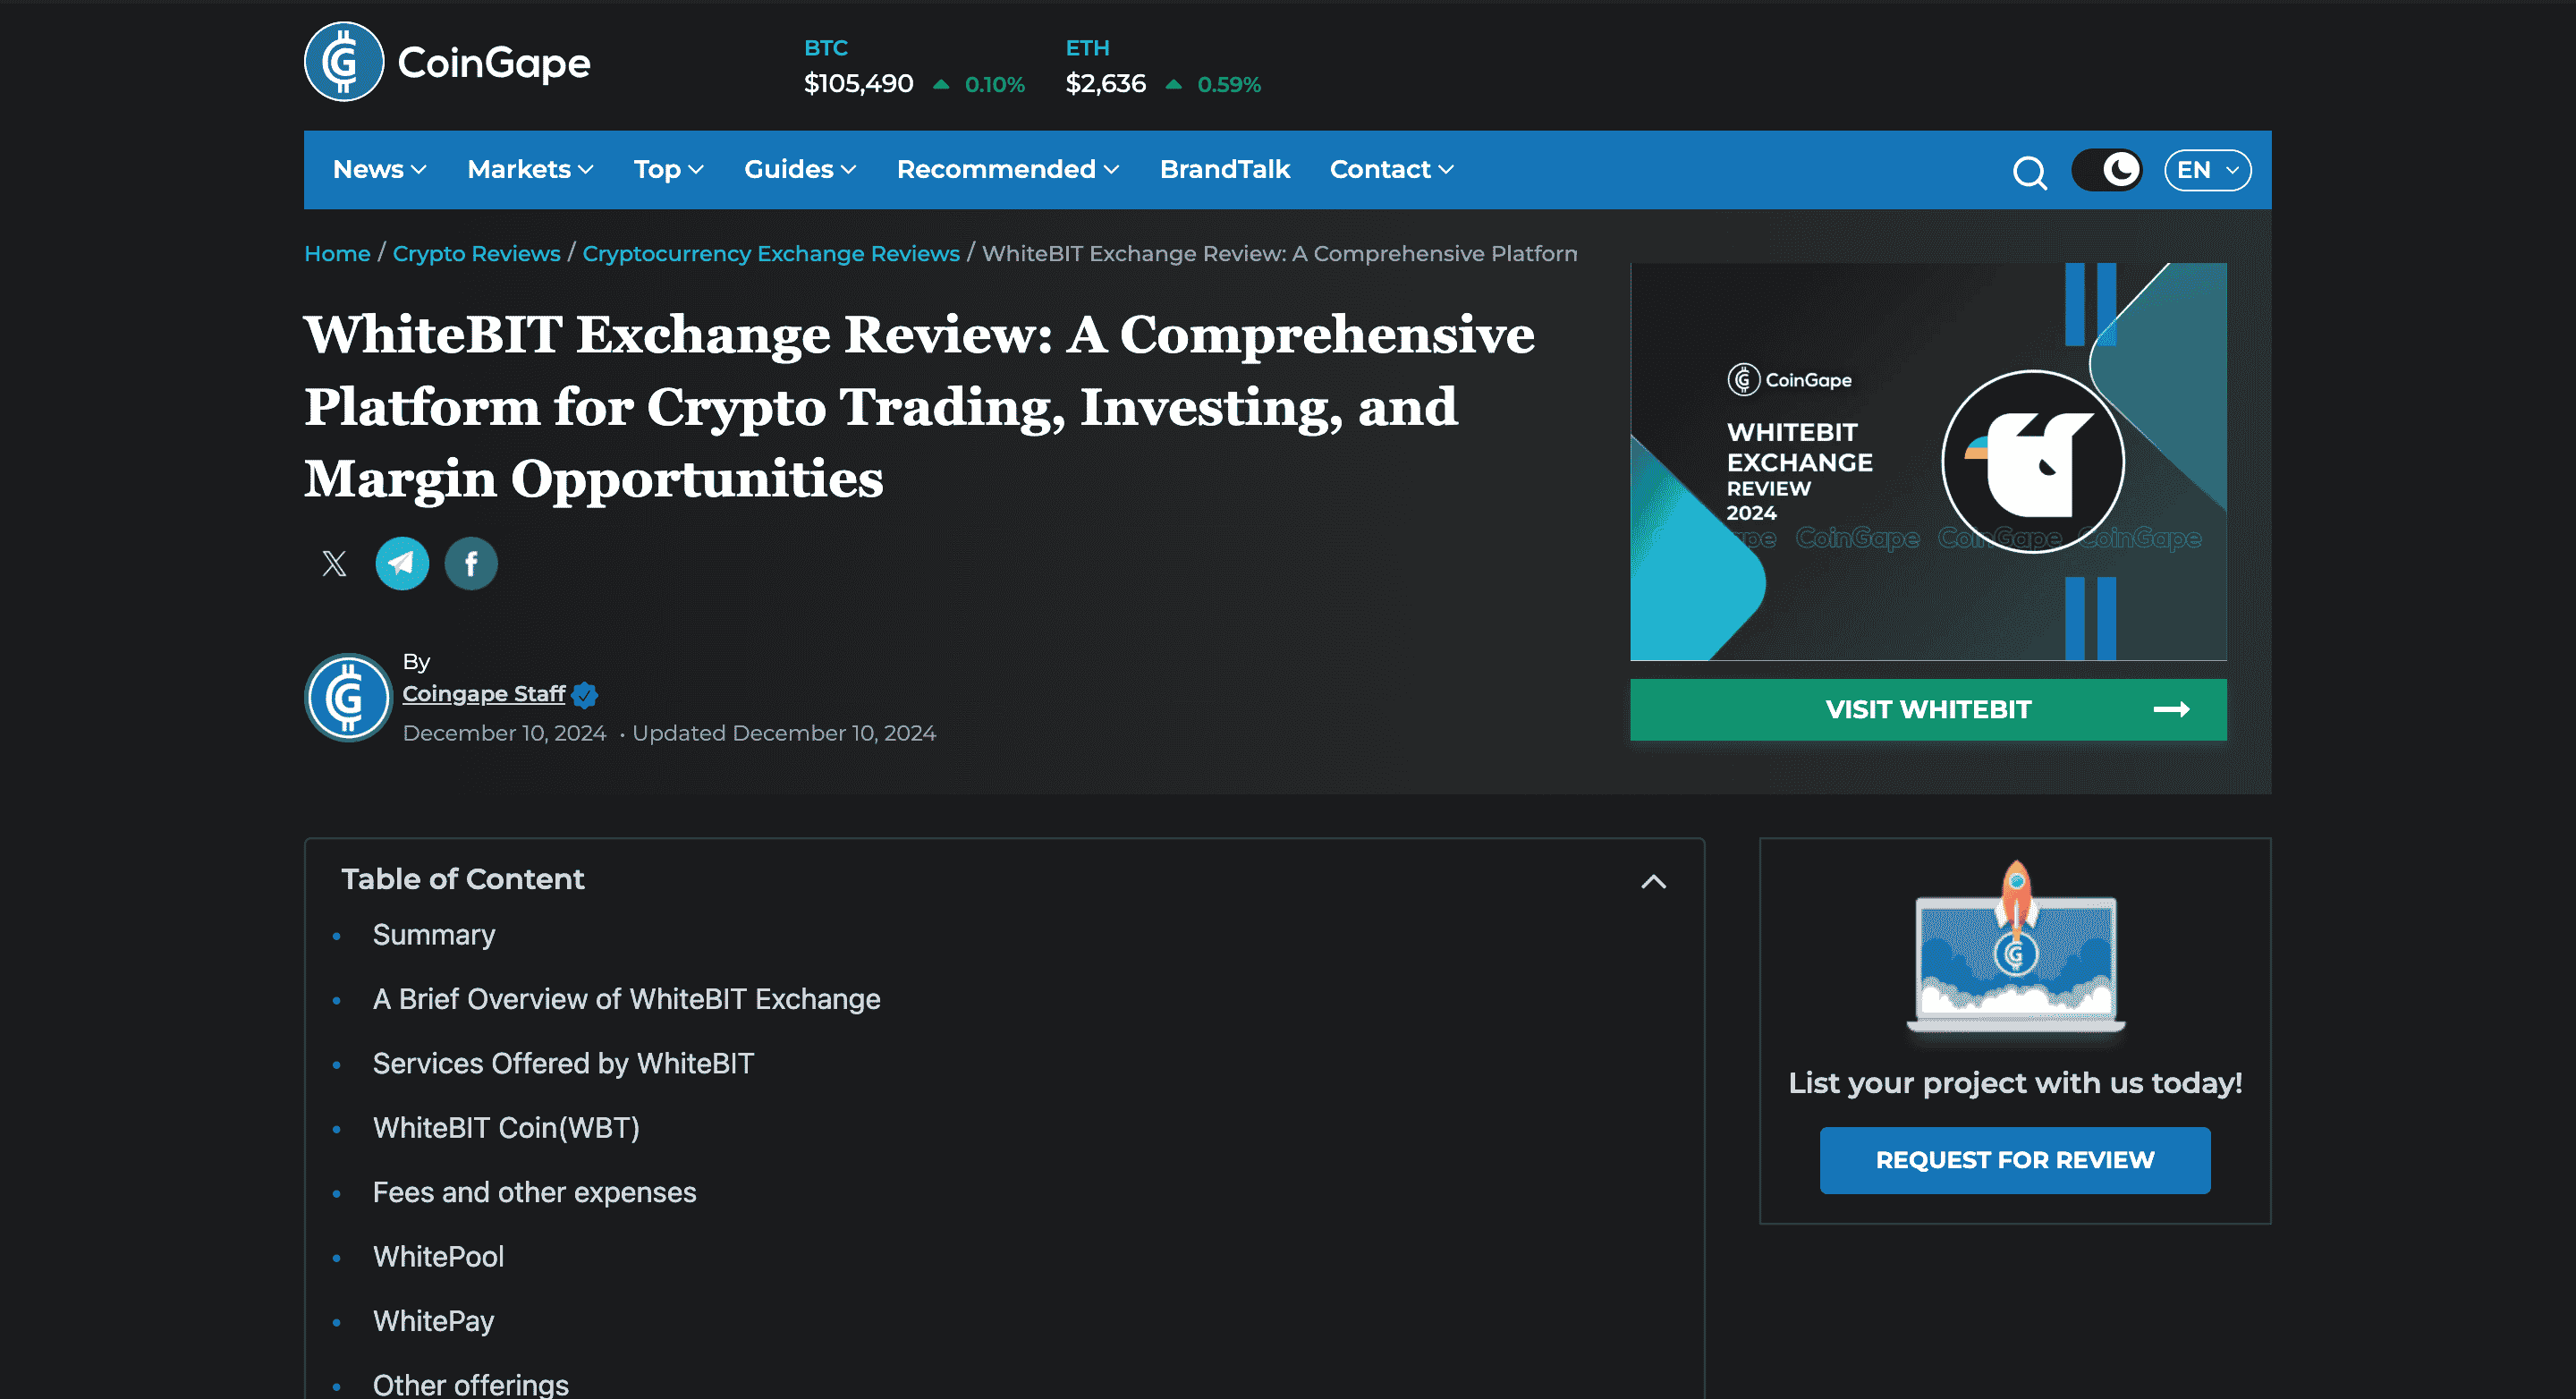
Task: Open Crypto Reviews breadcrumb link
Action: 476,254
